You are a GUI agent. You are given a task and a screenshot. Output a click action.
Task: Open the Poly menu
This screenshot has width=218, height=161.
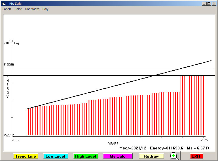tap(45, 9)
